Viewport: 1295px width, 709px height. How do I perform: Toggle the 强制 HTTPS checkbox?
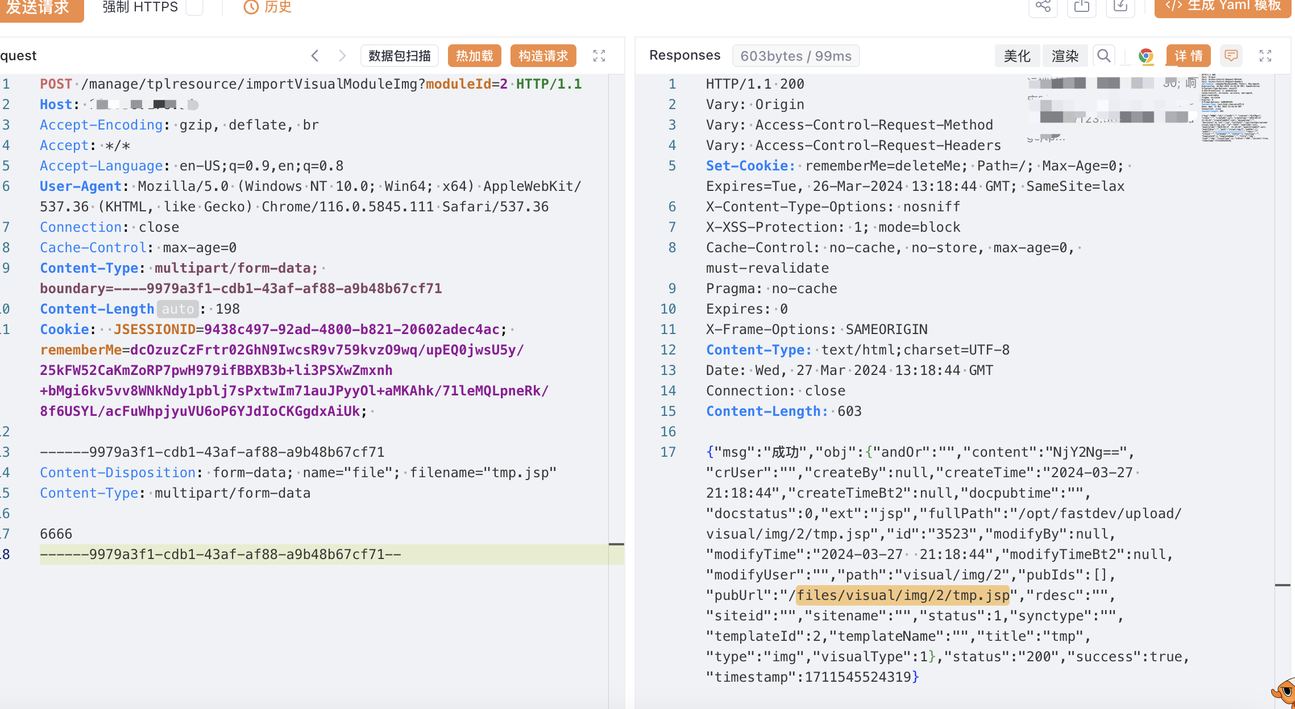tap(194, 7)
